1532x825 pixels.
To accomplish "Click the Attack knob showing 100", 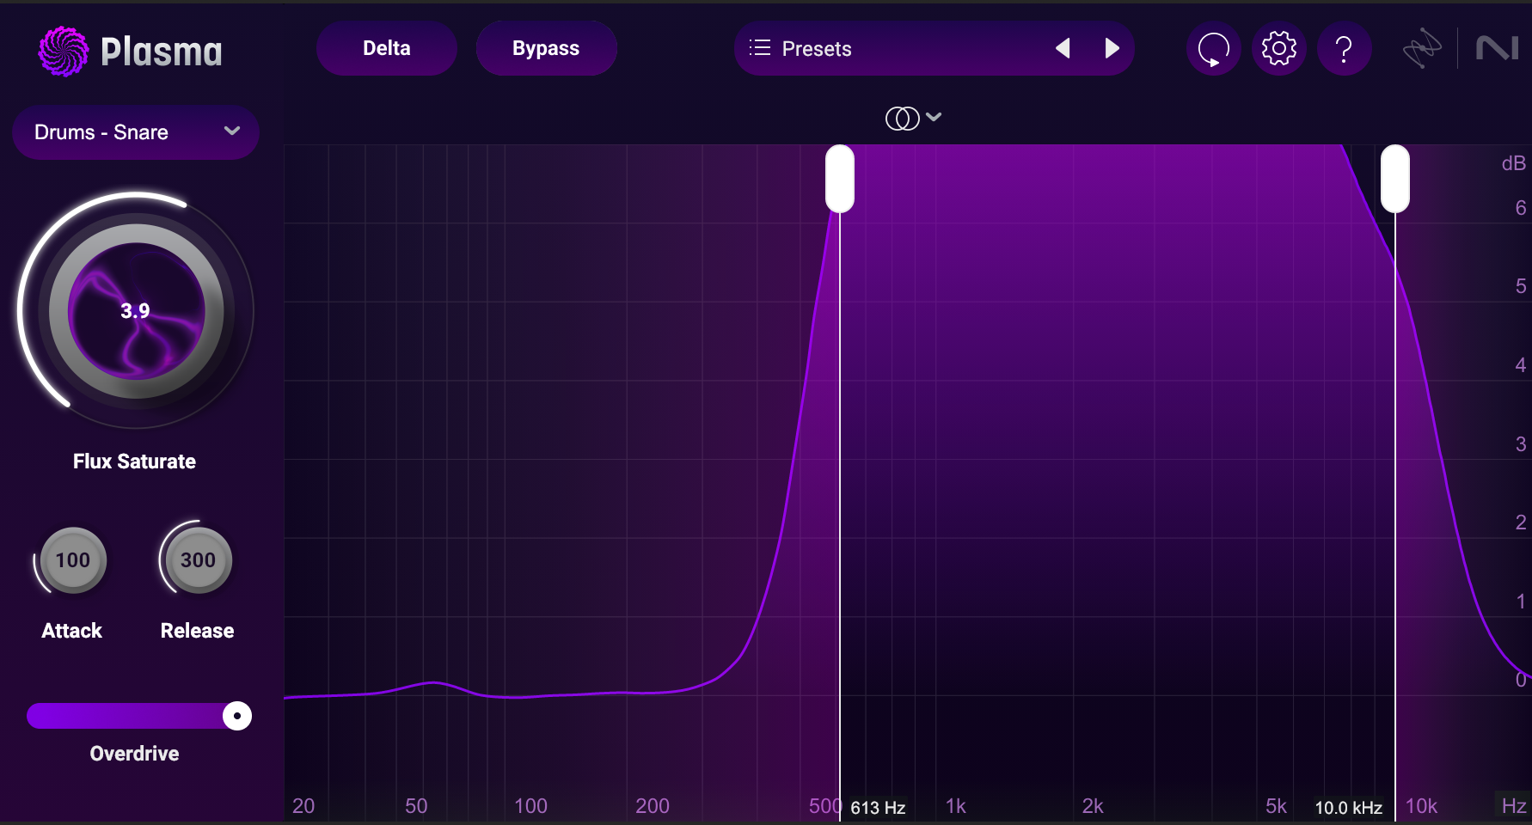I will [x=73, y=560].
